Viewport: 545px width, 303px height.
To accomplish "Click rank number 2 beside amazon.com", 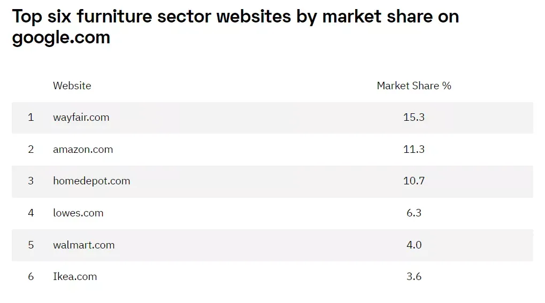I will click(x=31, y=150).
